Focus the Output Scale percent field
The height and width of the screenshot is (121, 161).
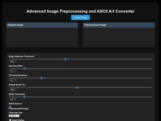pyautogui.click(x=13, y=90)
